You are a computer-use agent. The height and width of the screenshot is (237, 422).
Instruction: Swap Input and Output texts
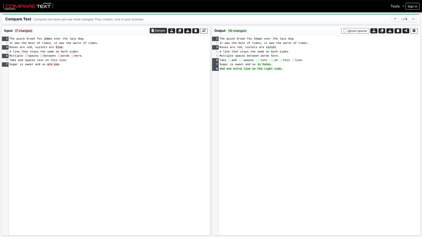click(x=204, y=31)
